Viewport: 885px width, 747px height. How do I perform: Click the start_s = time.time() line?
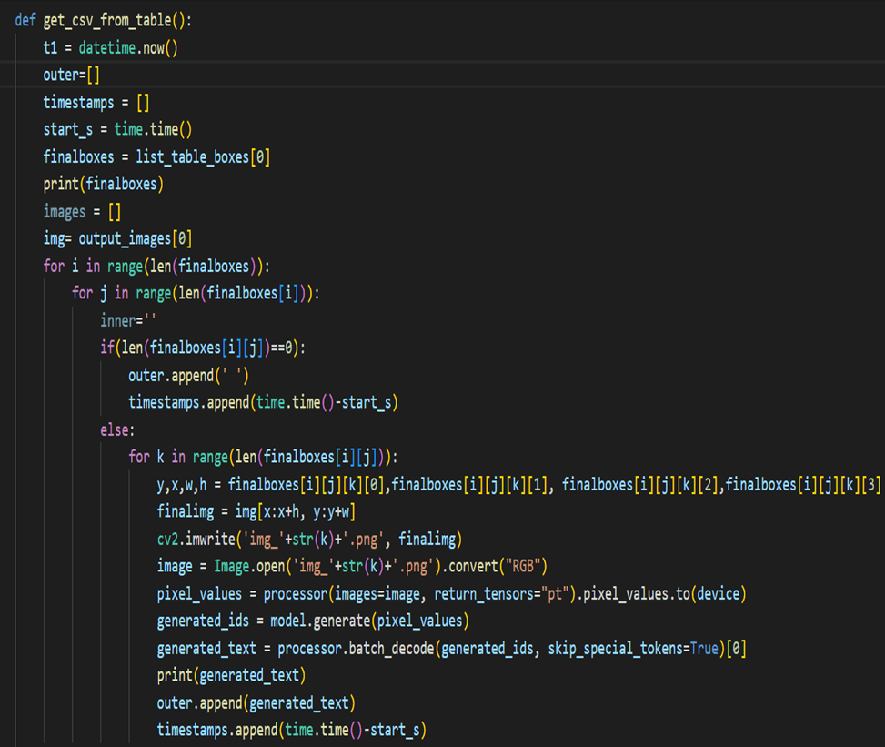117,130
